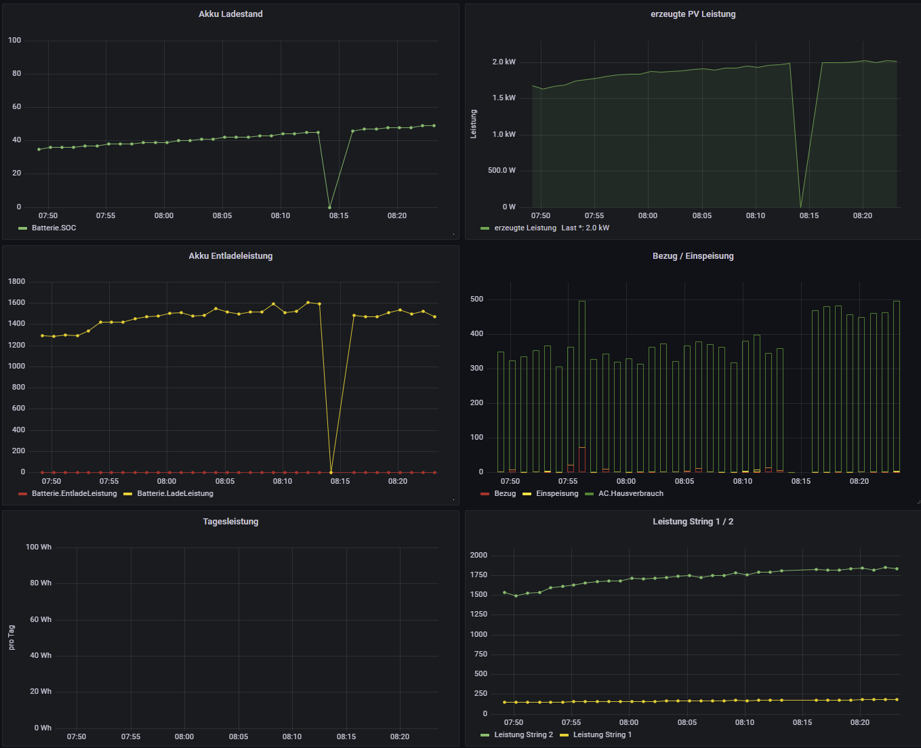The height and width of the screenshot is (748, 921).
Task: Toggle the Leistung String 2 legend label
Action: (x=523, y=735)
